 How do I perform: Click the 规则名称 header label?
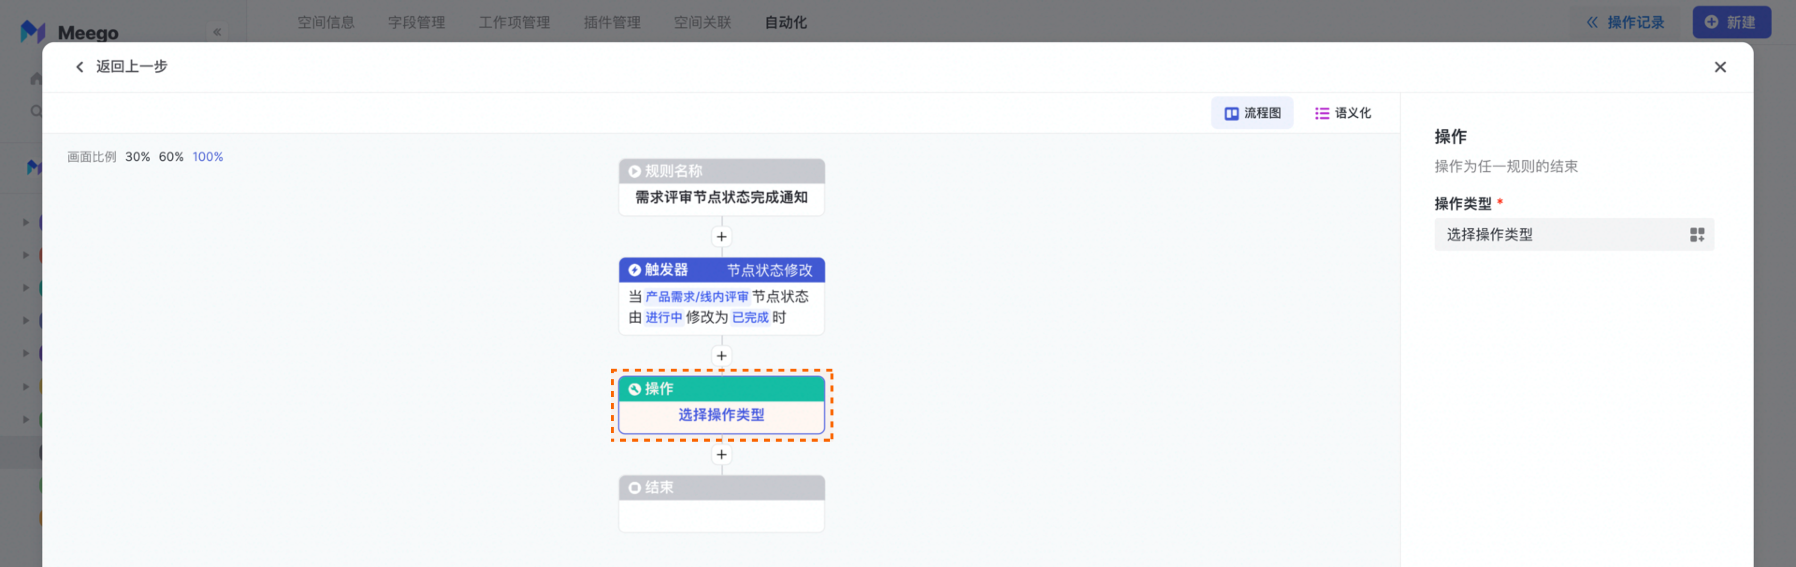coord(673,172)
